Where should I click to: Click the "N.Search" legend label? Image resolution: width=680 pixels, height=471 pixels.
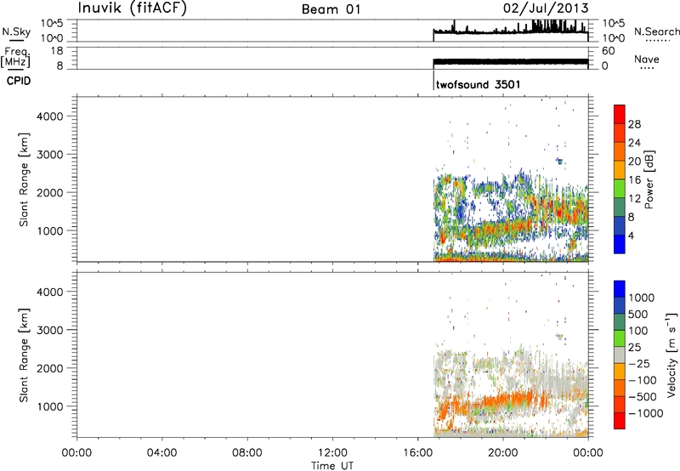tap(656, 31)
